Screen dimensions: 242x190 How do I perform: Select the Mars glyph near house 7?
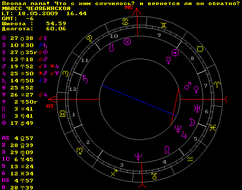(188, 86)
